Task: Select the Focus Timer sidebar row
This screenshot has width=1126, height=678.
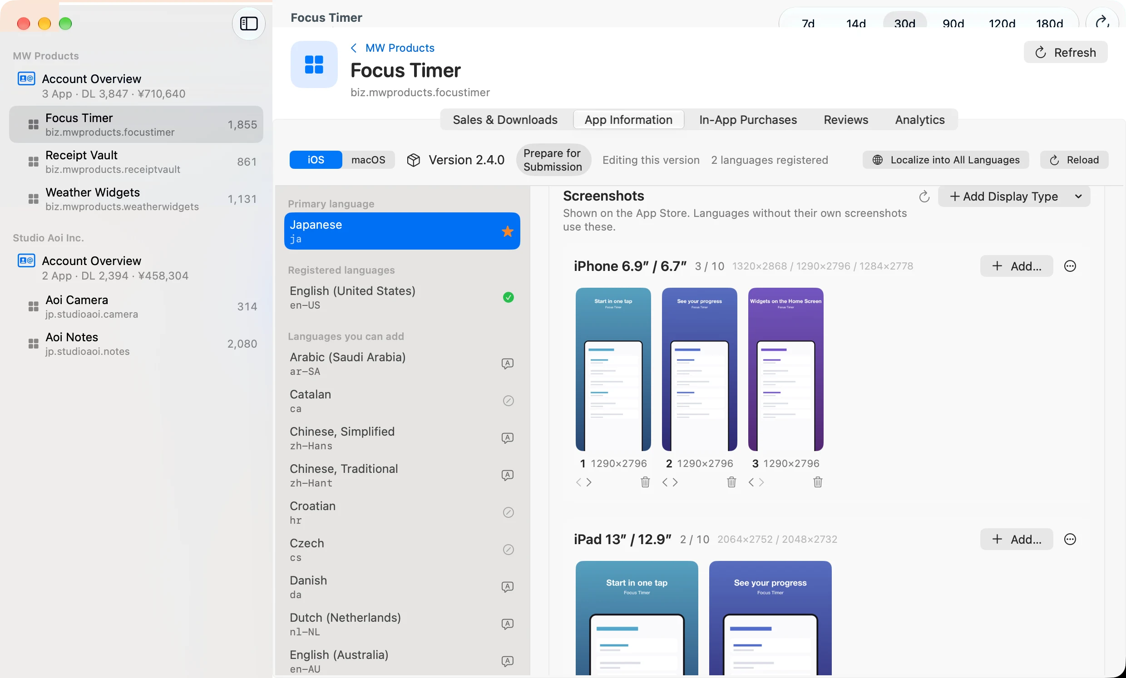Action: coord(136,125)
